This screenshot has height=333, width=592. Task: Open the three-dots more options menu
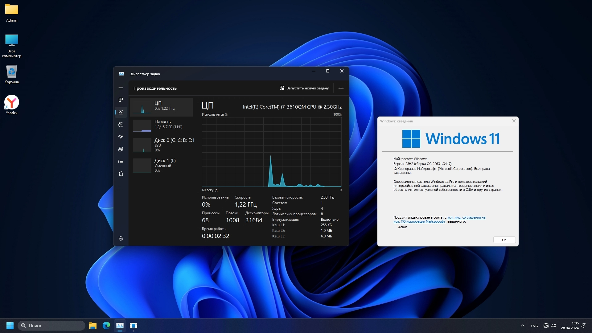pyautogui.click(x=341, y=88)
